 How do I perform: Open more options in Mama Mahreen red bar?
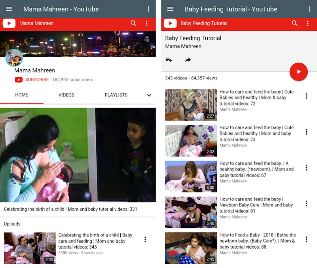(146, 23)
